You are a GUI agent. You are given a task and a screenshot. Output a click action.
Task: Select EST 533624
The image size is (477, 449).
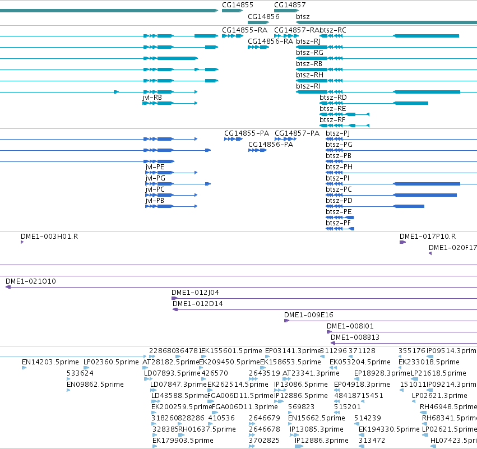pos(68,379)
